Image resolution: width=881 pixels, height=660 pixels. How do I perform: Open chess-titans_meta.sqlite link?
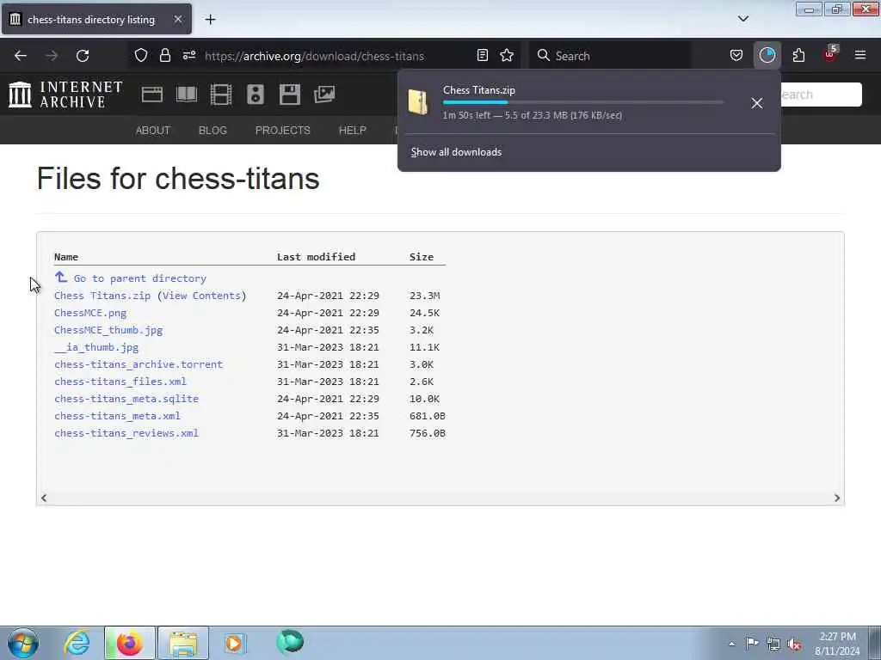126,399
